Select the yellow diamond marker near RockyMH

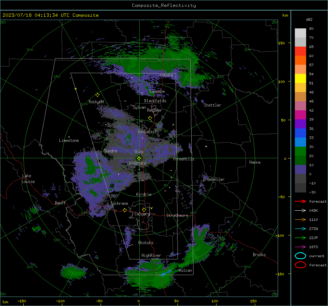tap(97, 95)
